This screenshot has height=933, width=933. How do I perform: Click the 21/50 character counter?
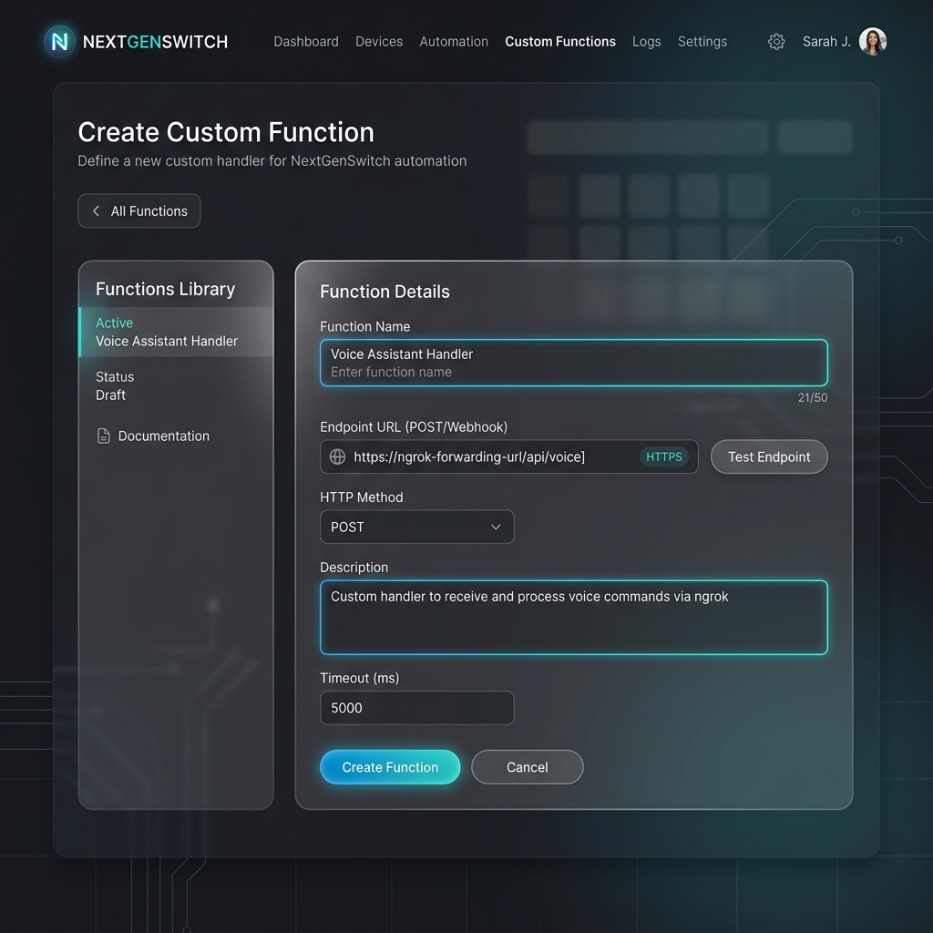tap(812, 397)
